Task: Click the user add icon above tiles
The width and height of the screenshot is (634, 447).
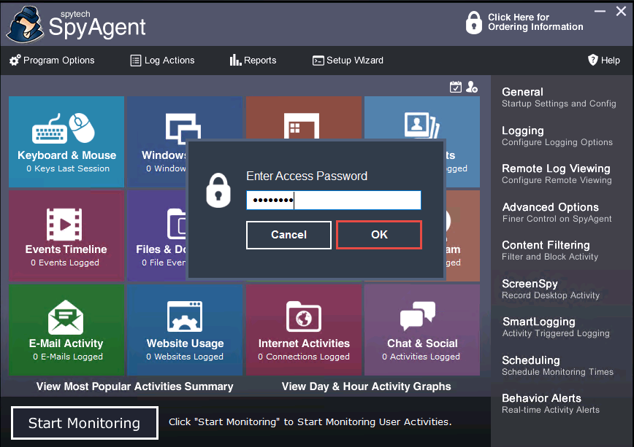Action: 471,87
